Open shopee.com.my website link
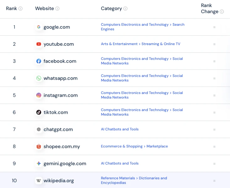 click(x=62, y=147)
